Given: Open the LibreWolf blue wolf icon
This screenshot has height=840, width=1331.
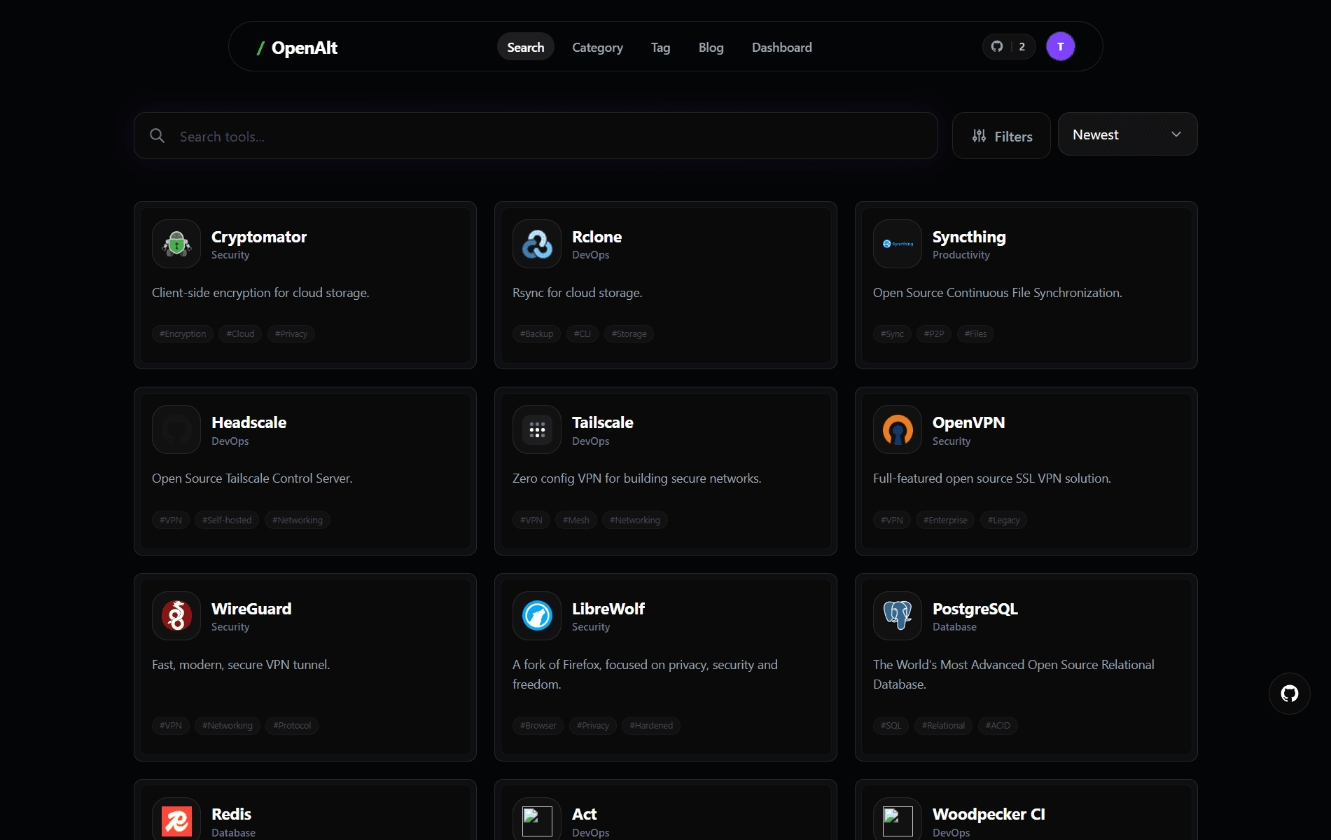Looking at the screenshot, I should click(x=537, y=616).
